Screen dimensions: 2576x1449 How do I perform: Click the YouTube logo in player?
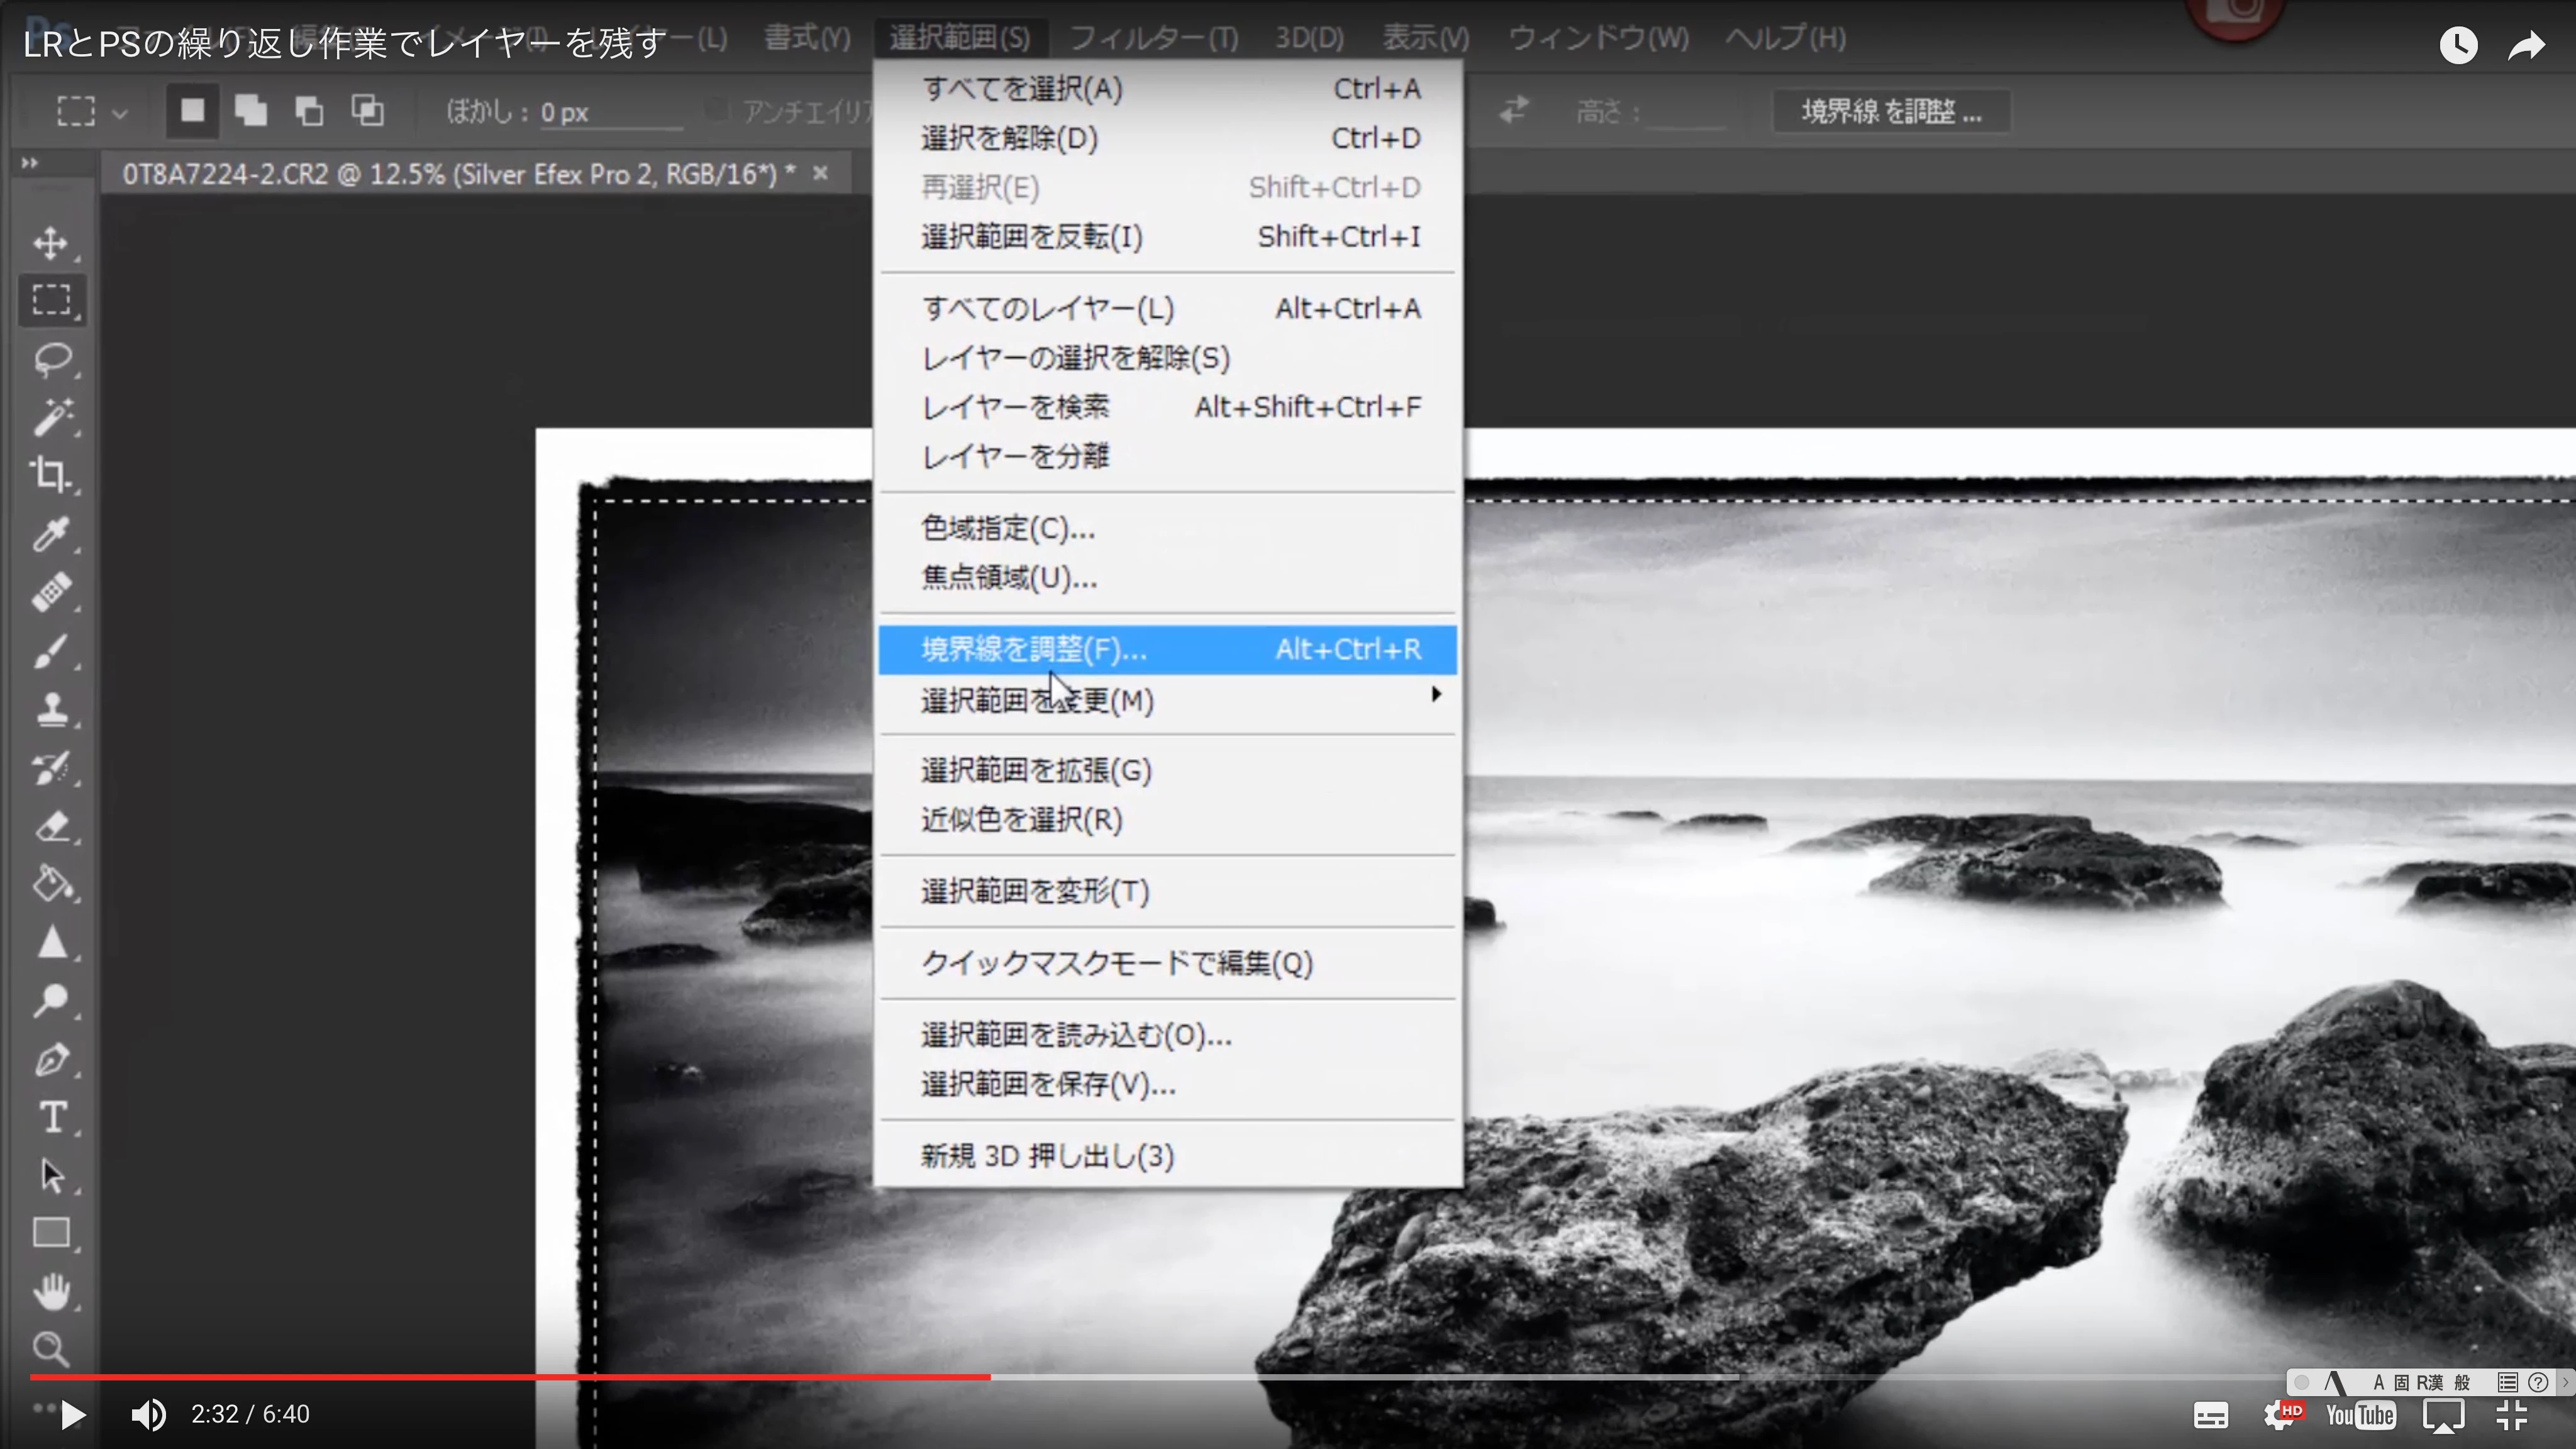(2360, 1415)
